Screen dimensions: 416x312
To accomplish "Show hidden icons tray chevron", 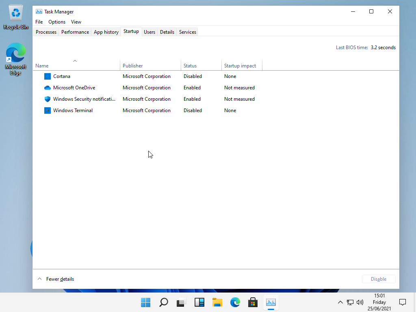I will (340, 302).
